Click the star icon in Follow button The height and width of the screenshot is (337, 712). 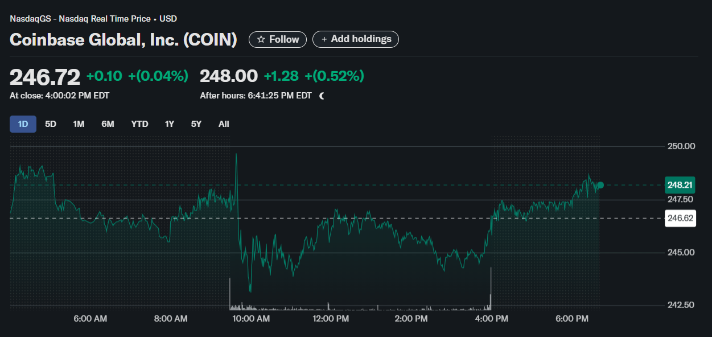pyautogui.click(x=261, y=39)
